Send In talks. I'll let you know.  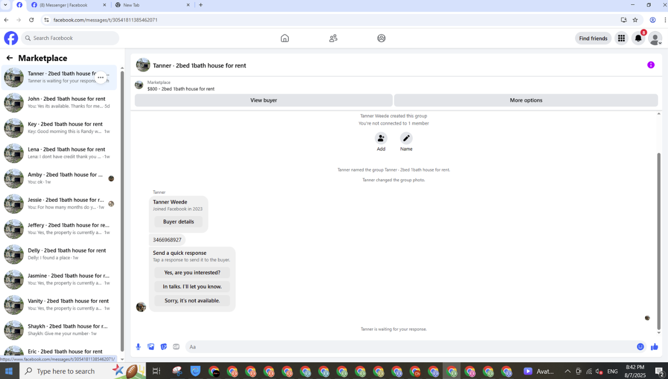192,286
